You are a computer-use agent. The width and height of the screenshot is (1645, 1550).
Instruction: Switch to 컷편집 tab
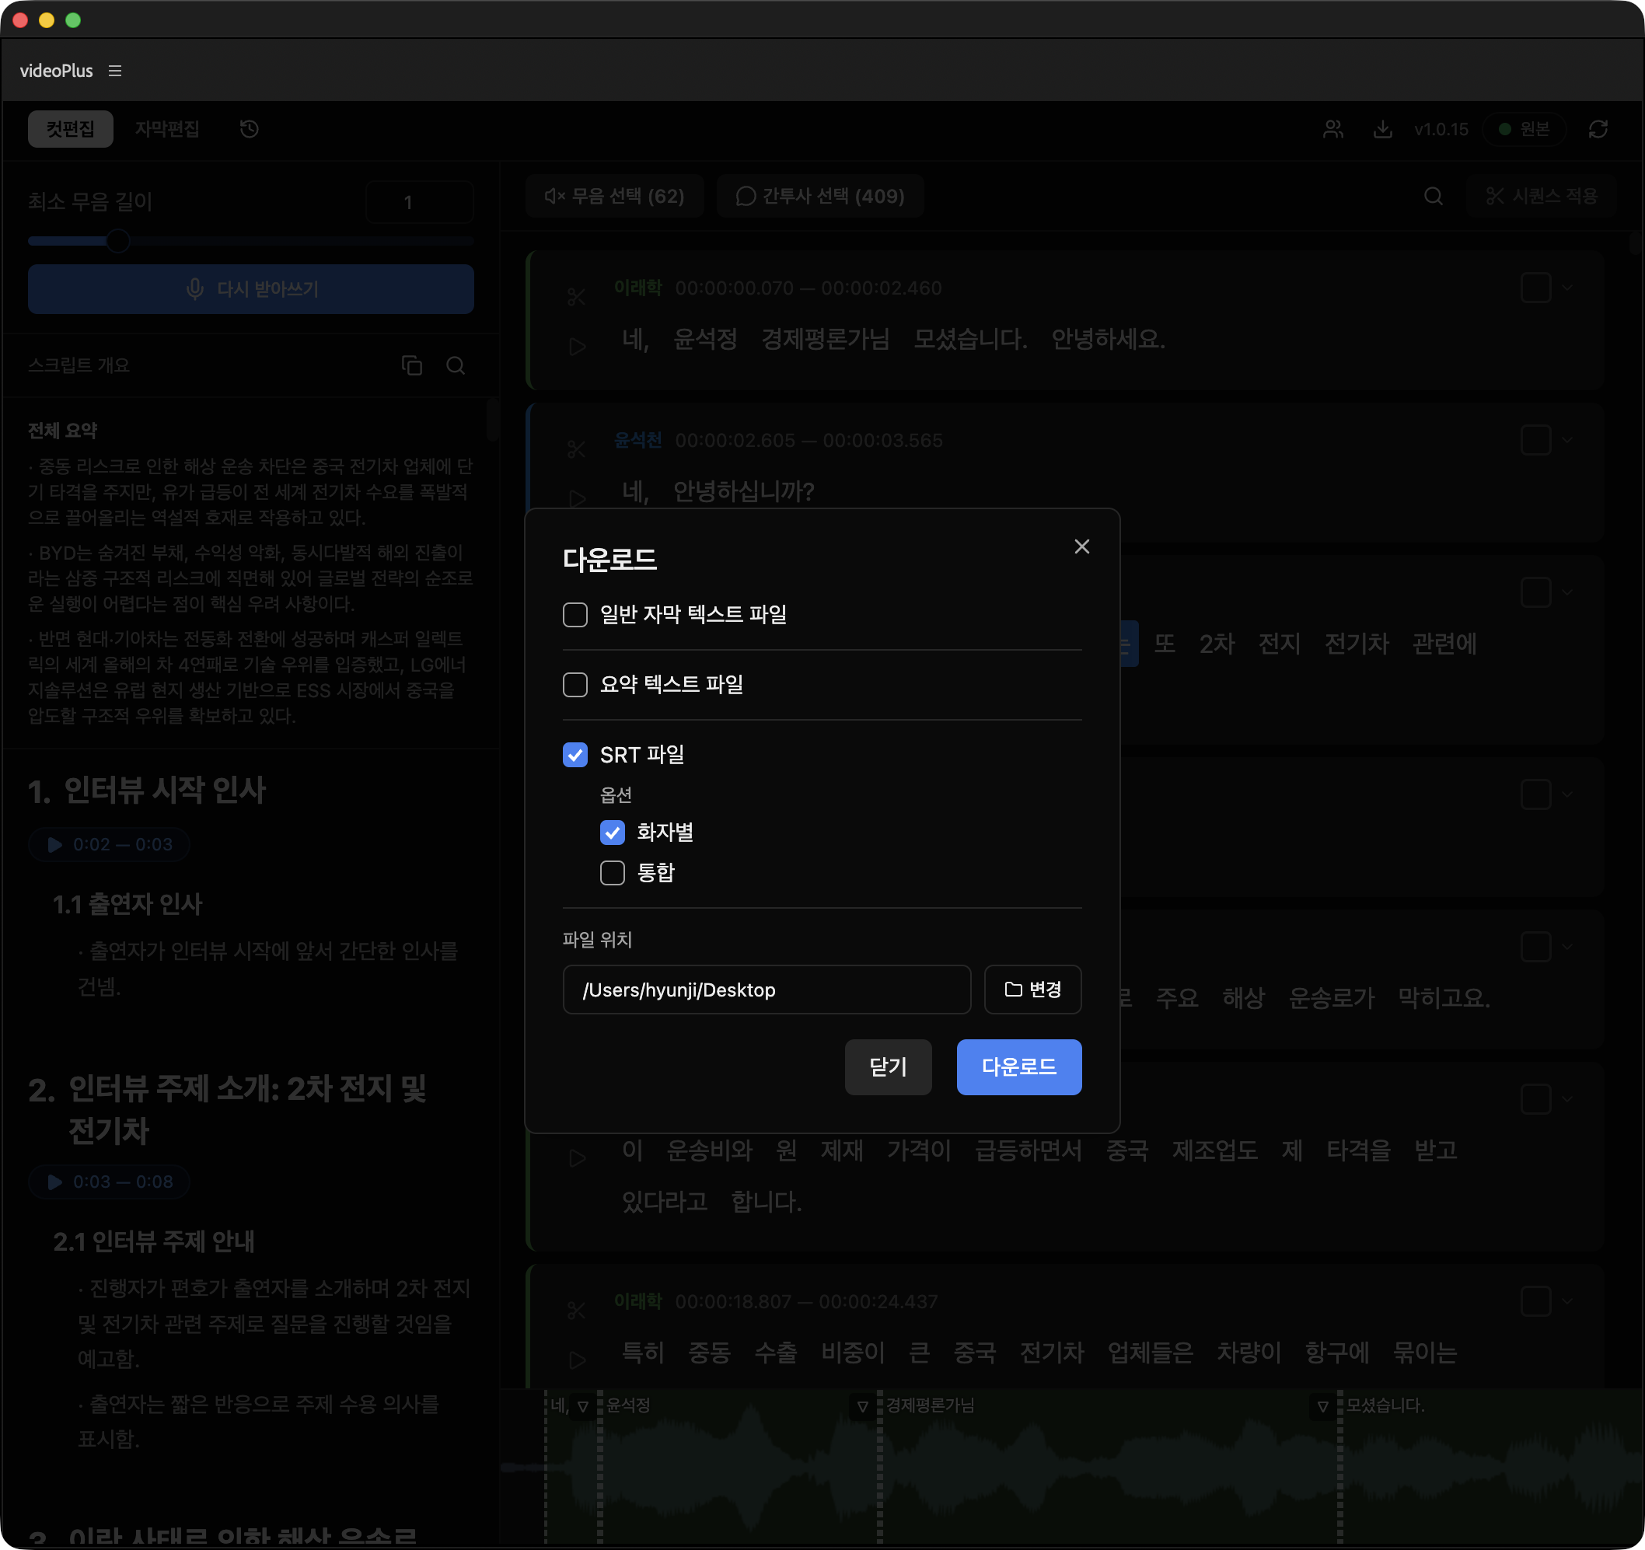(70, 129)
